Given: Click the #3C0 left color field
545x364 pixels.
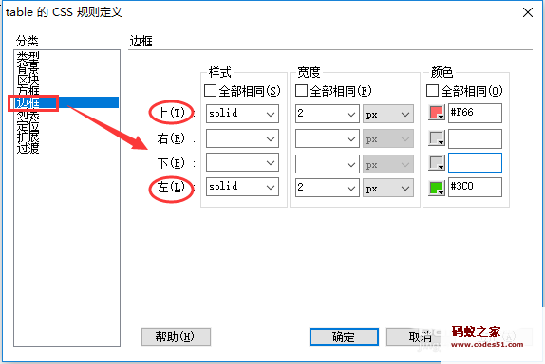Looking at the screenshot, I should point(475,187).
